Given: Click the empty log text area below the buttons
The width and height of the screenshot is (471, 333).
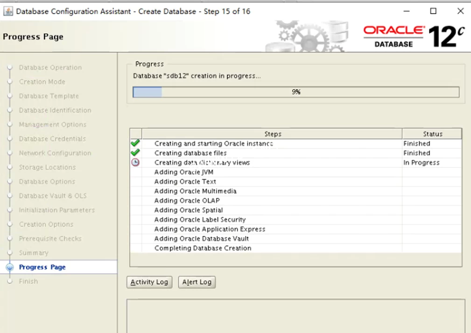Looking at the screenshot, I should 295,316.
